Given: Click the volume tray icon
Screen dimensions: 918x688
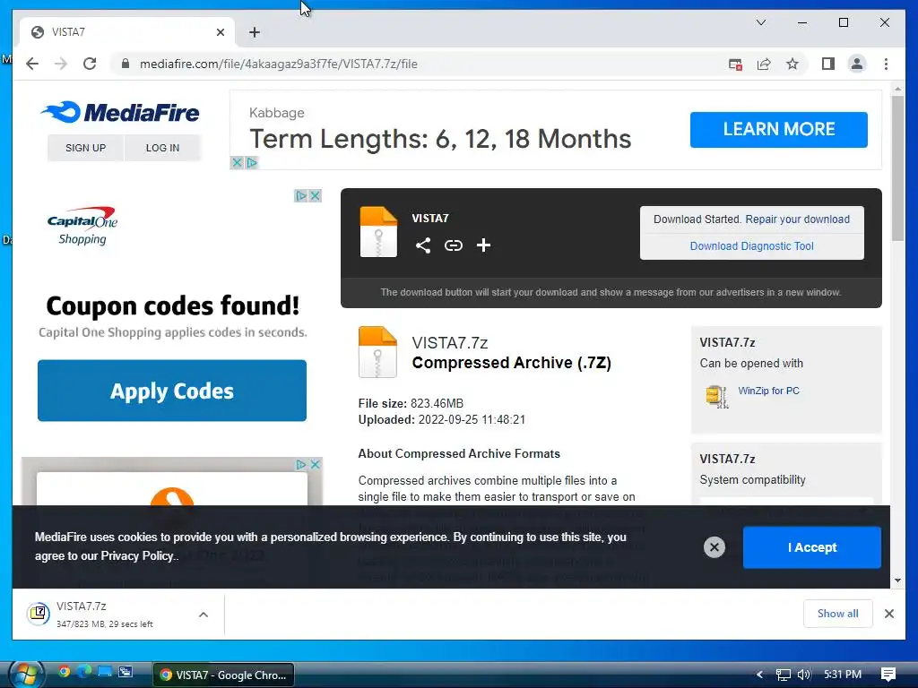Looking at the screenshot, I should click(x=804, y=675).
